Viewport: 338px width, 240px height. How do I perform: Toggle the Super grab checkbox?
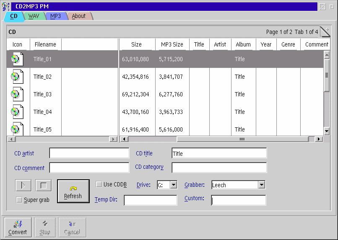point(19,200)
